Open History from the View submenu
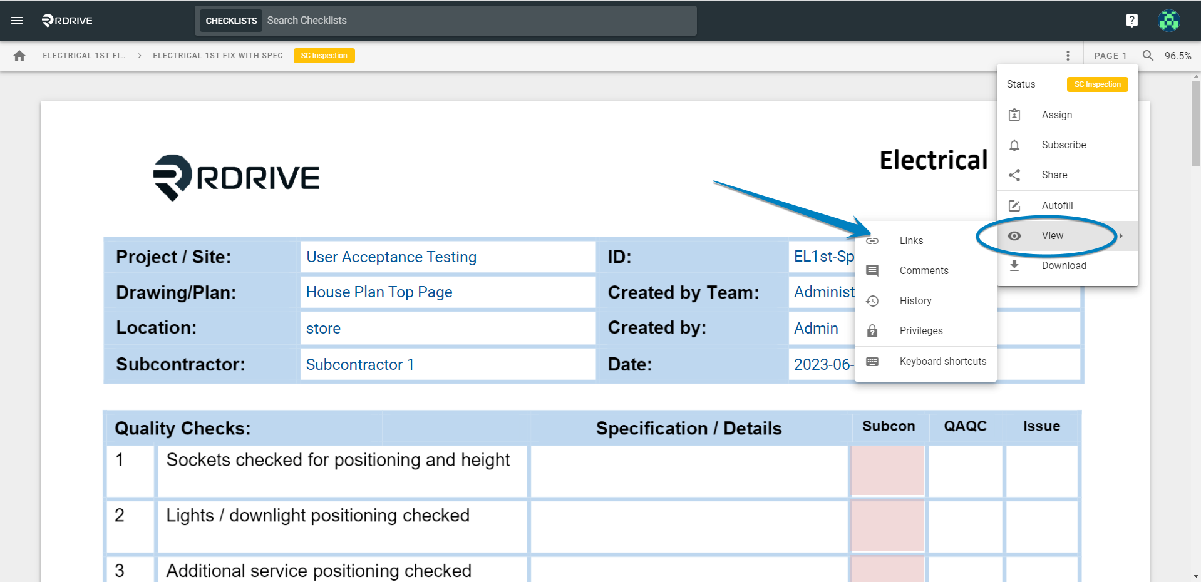The height and width of the screenshot is (582, 1201). (925, 301)
